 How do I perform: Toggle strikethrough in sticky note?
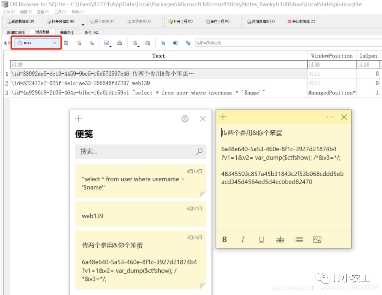(280, 240)
